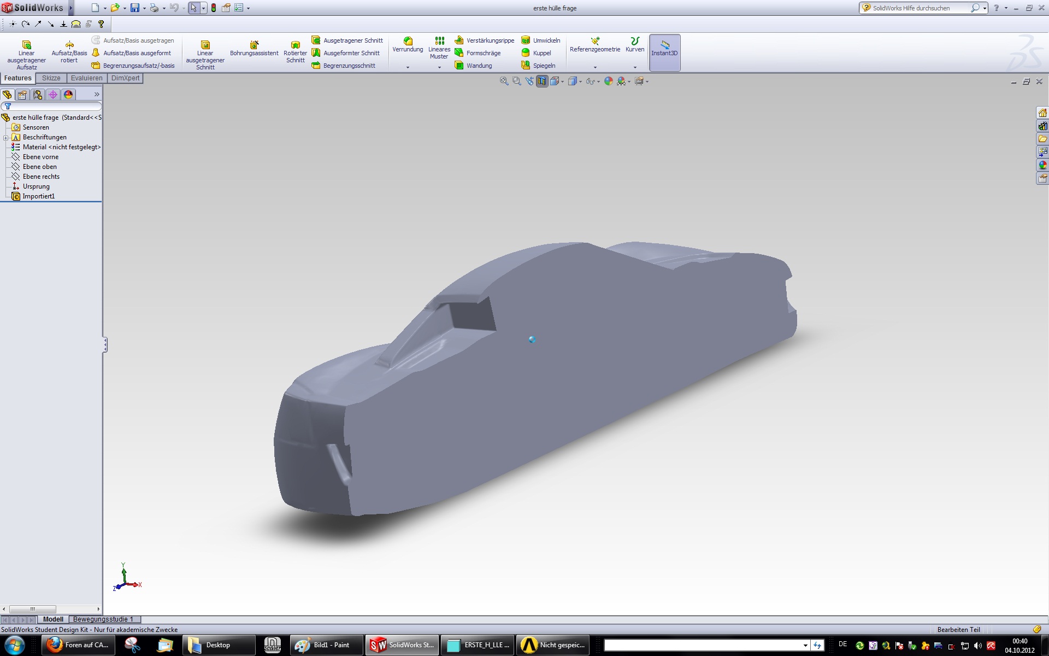Click the New document icon
This screenshot has width=1049, height=656.
pyautogui.click(x=96, y=8)
